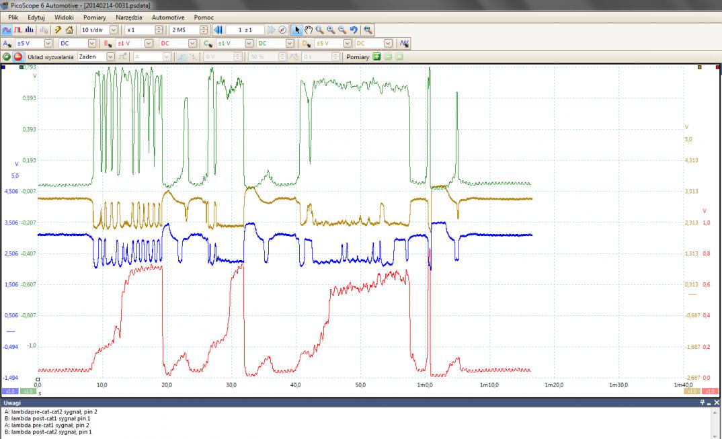
Task: Undo the last zoom
Action: click(x=354, y=30)
